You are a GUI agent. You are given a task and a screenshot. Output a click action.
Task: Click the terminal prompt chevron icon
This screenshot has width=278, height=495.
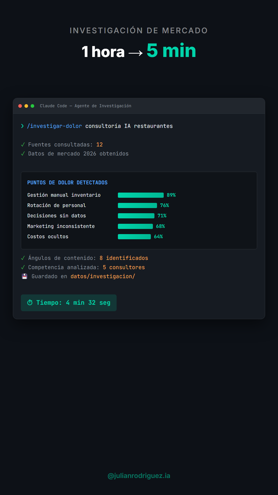point(22,126)
